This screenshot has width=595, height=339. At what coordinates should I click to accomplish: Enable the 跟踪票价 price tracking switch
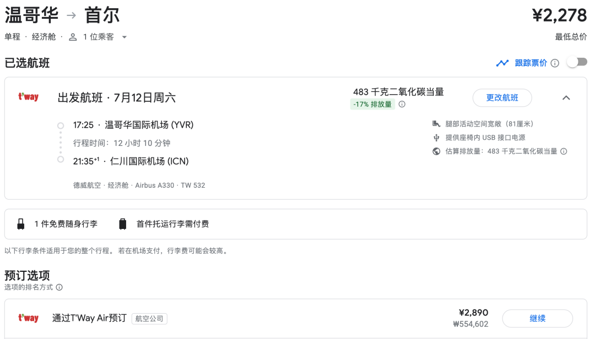(577, 63)
